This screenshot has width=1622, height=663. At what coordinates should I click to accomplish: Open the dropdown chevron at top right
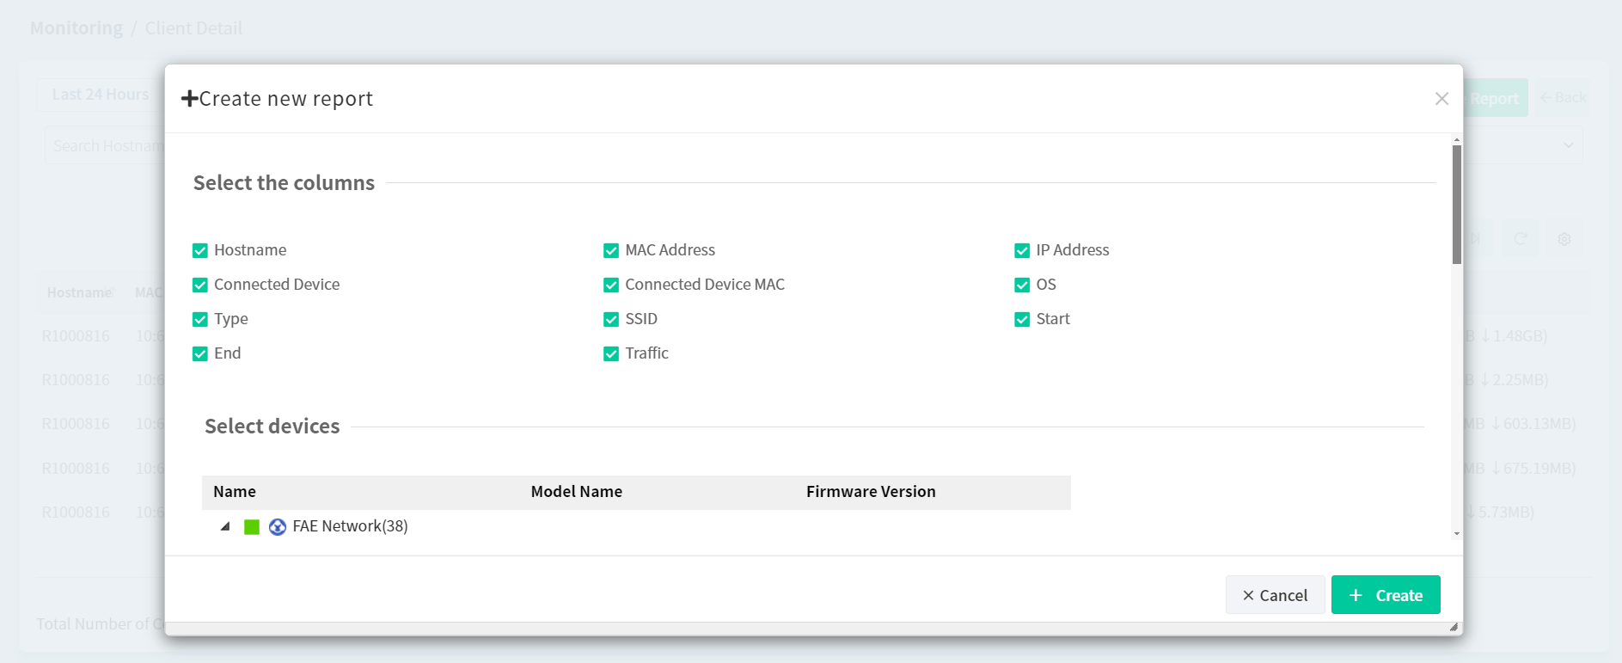pyautogui.click(x=1569, y=145)
